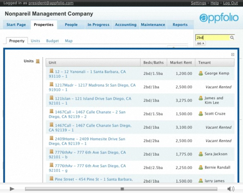Viewport: 243px width, 193px height.
Task: Sort by the Unit column header
Action: click(x=93, y=62)
